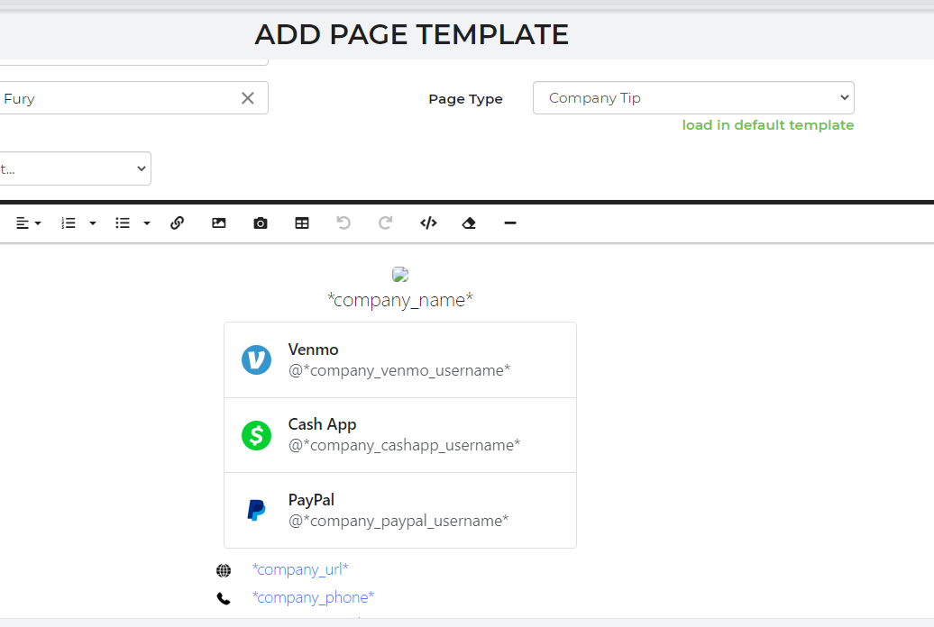The width and height of the screenshot is (934, 627).
Task: Click the bulleted list button
Action: 123,223
